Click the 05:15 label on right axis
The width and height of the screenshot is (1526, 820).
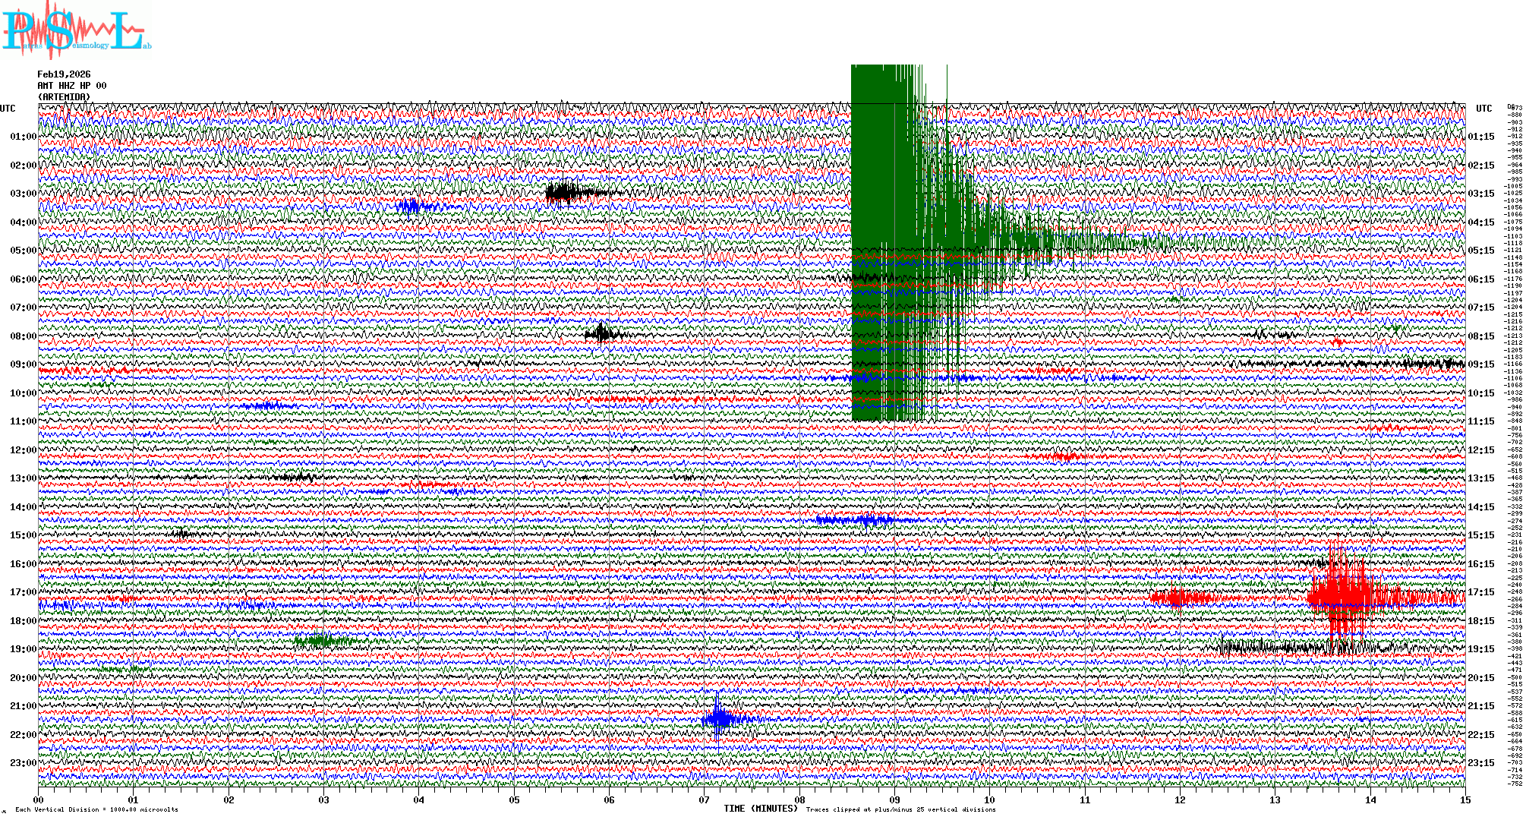pyautogui.click(x=1480, y=251)
